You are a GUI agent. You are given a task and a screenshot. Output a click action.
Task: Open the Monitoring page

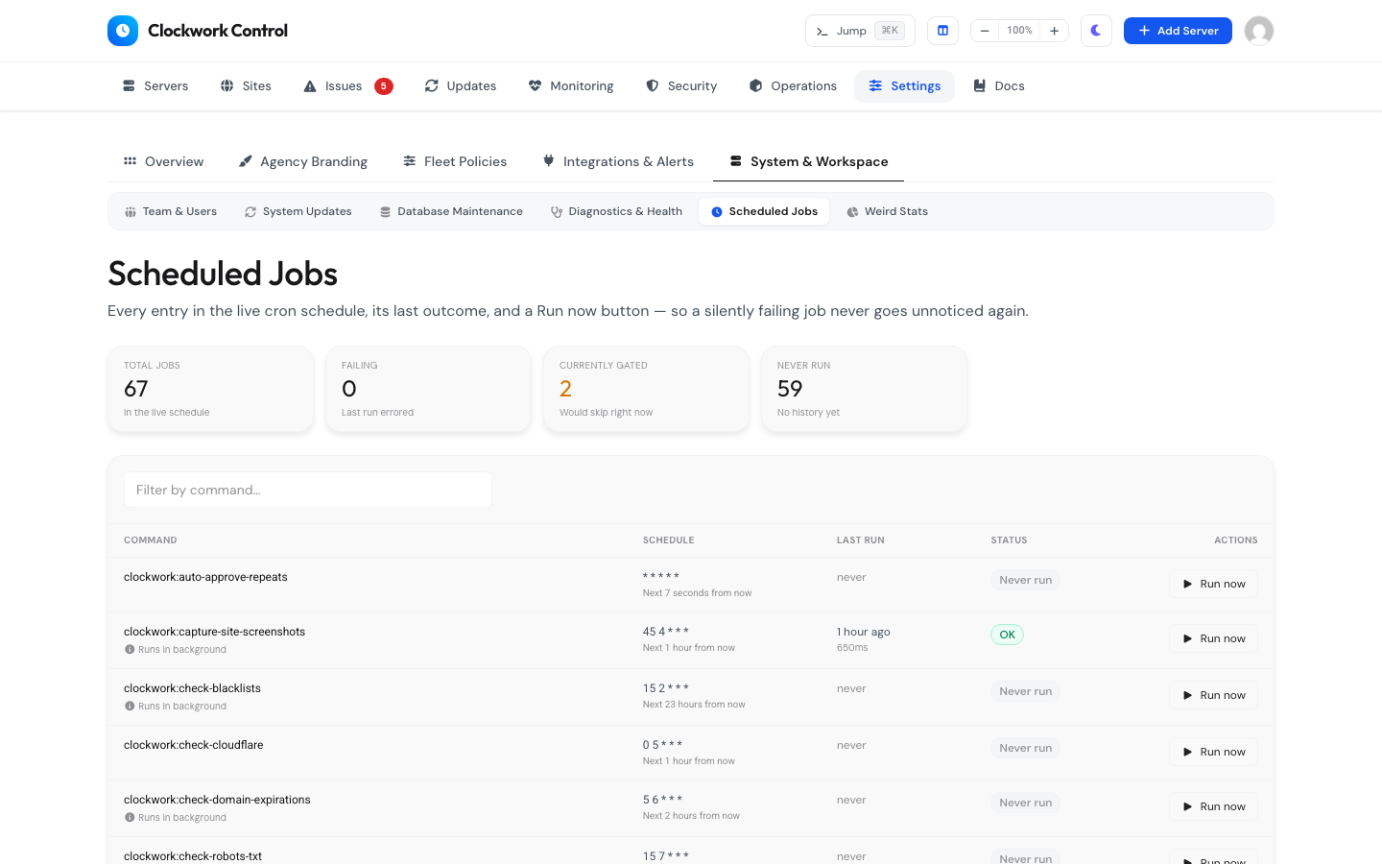coord(571,86)
